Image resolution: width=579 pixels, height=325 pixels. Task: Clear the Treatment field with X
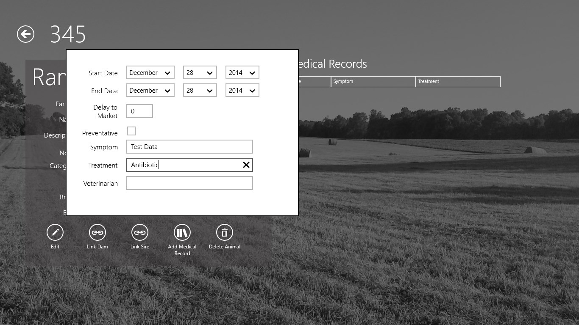(x=246, y=165)
